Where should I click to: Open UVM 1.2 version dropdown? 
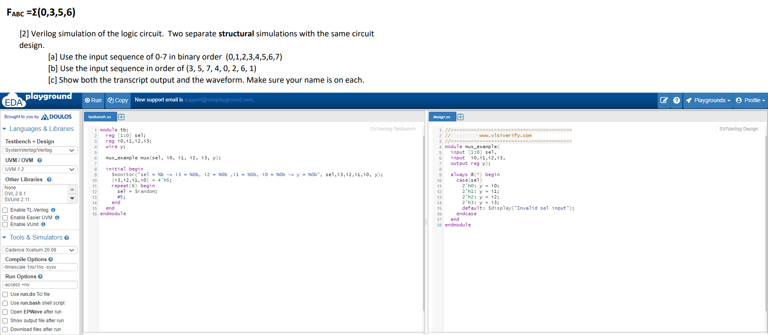pos(40,169)
